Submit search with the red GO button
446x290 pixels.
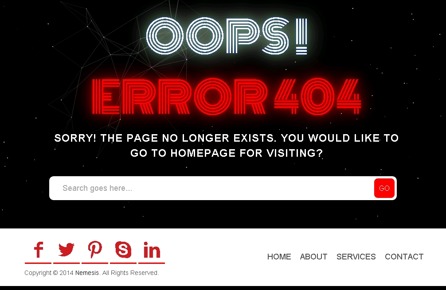(384, 188)
